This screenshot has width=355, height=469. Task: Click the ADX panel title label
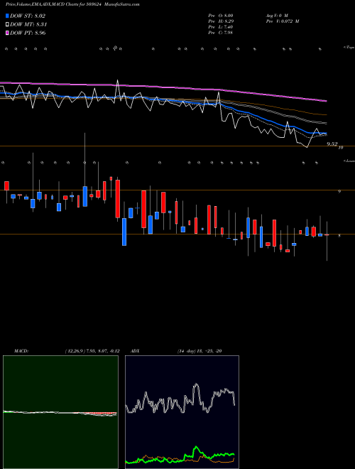[135, 351]
